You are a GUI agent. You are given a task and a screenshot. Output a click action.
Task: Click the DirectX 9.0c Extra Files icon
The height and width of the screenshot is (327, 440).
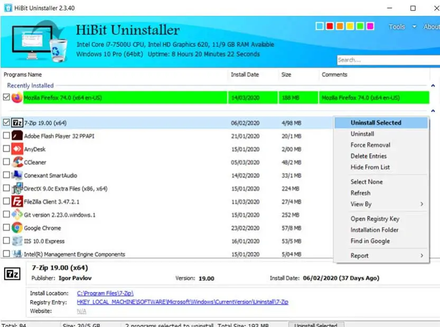(17, 189)
